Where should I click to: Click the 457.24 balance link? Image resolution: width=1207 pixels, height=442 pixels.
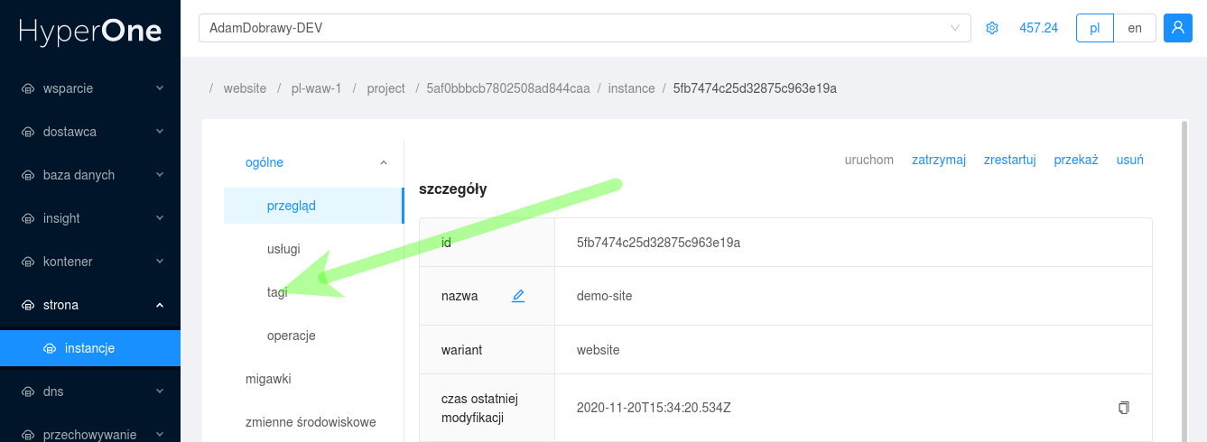(x=1038, y=28)
